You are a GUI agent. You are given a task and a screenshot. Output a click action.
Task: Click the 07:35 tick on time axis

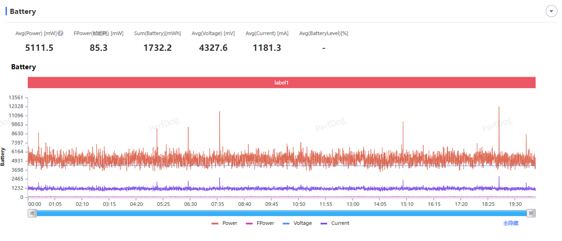[x=217, y=204]
